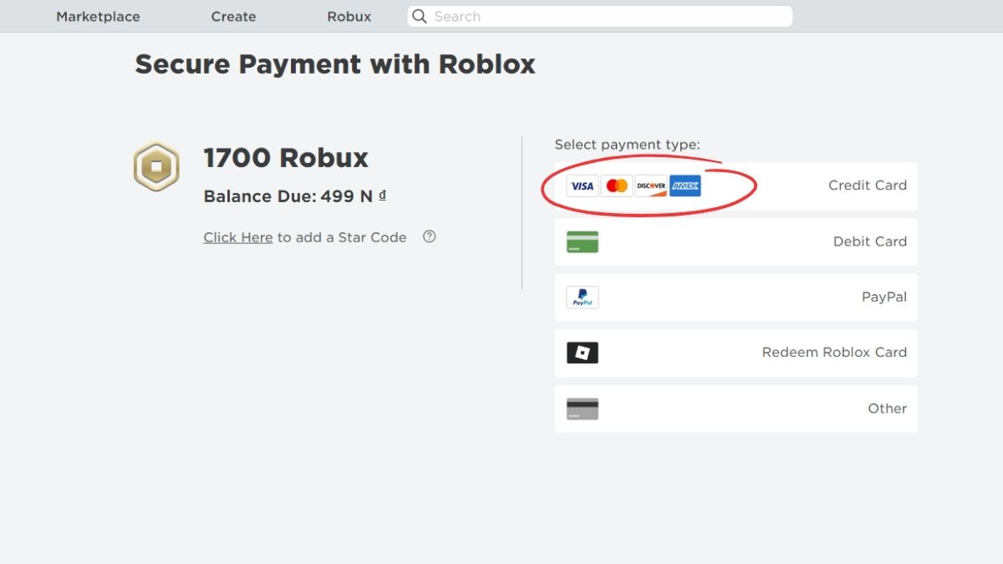The height and width of the screenshot is (564, 1003).
Task: Choose Other payment type
Action: (x=736, y=409)
